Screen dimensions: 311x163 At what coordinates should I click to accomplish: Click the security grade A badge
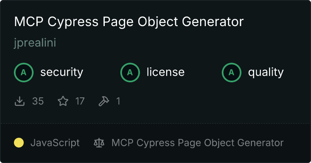24,73
